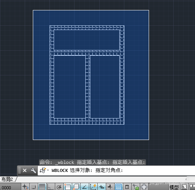Close the command line panel
The height and width of the screenshot is (190, 195).
25,170
